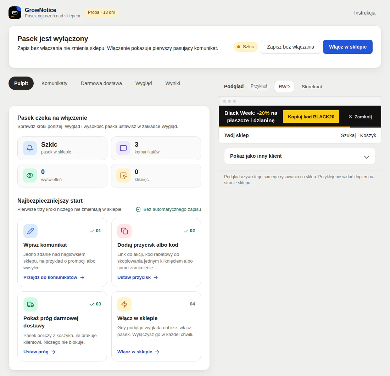Go to the Wyniki tab
The width and height of the screenshot is (390, 376).
(173, 83)
